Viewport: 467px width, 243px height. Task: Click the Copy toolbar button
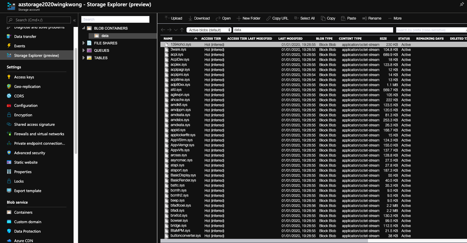(328, 18)
